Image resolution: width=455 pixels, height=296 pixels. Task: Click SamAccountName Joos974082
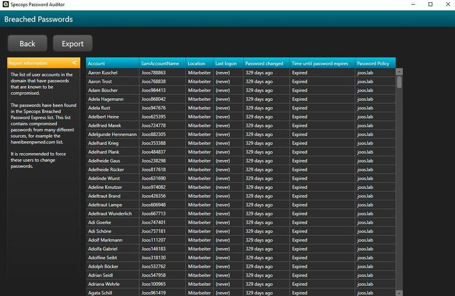click(154, 187)
